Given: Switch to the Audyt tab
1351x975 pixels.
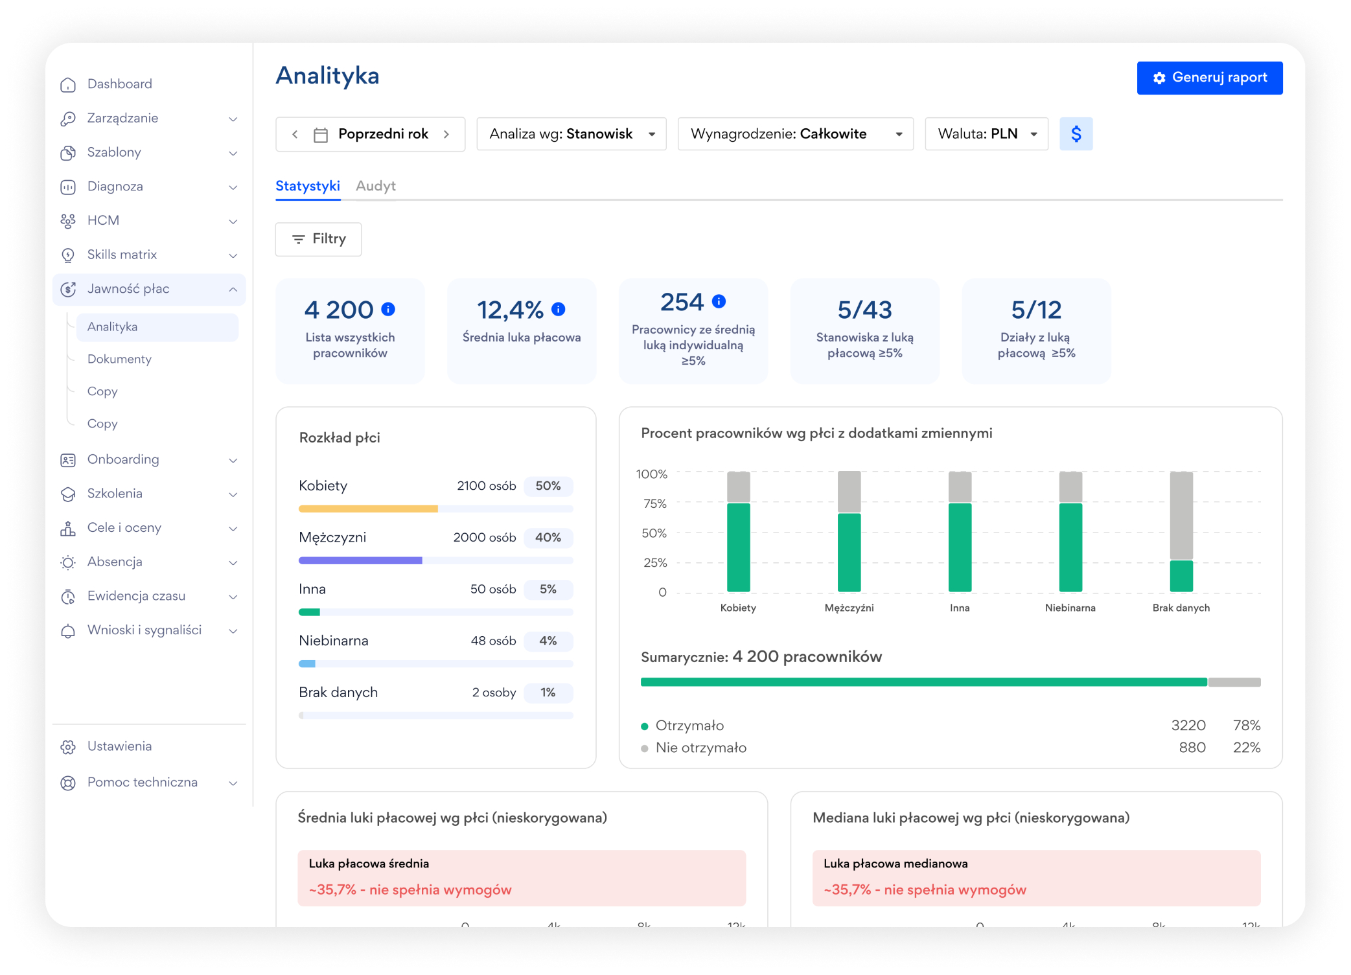Looking at the screenshot, I should click(376, 186).
